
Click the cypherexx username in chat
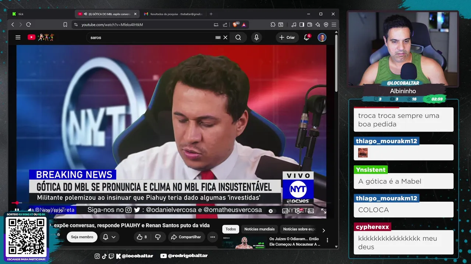click(372, 227)
